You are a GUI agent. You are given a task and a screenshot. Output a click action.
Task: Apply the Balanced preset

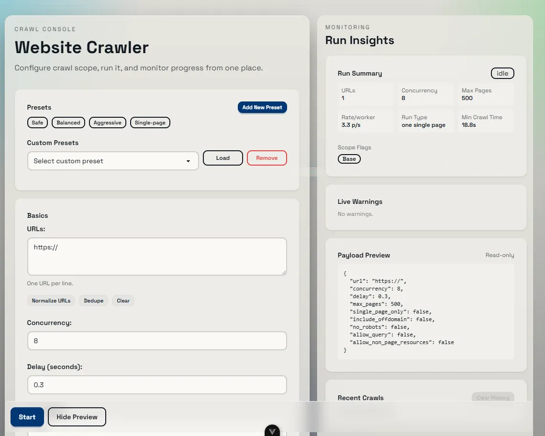coord(68,123)
